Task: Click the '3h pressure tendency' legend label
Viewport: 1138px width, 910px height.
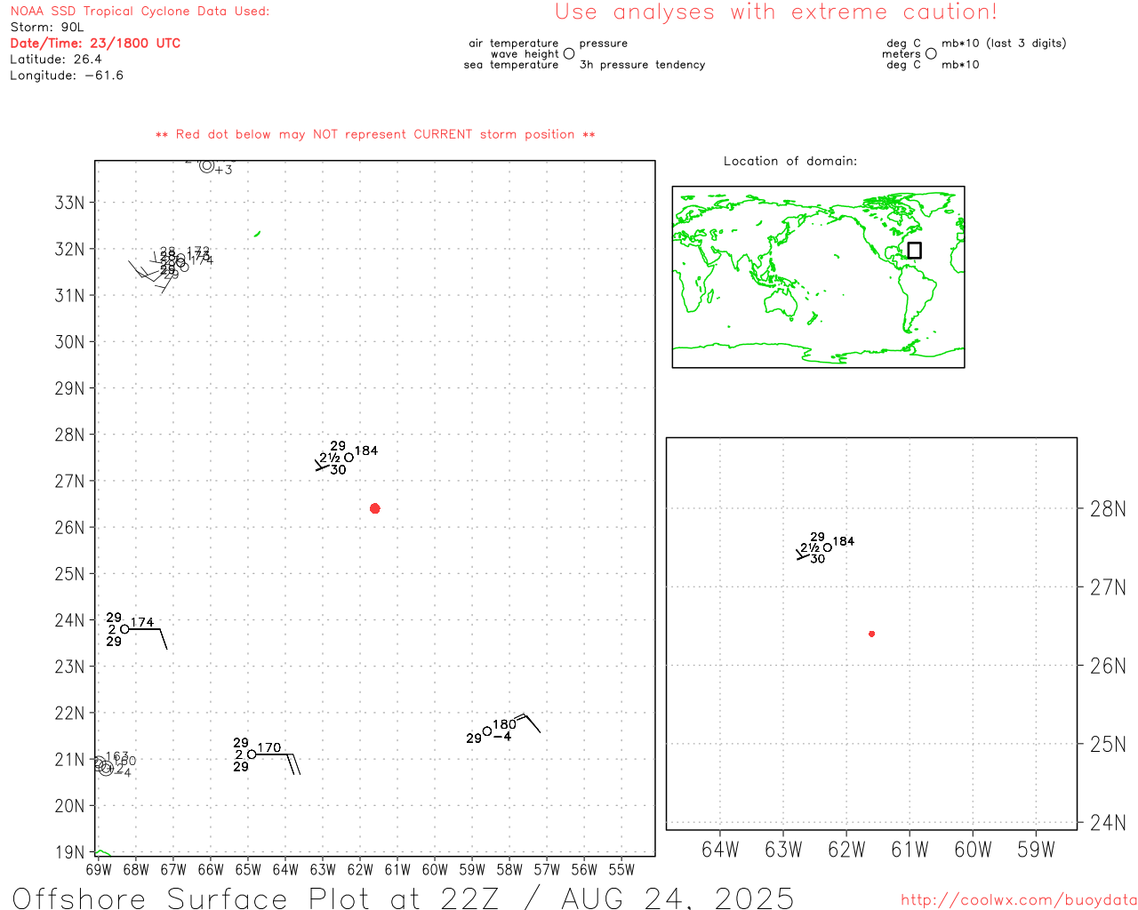Action: click(x=642, y=65)
